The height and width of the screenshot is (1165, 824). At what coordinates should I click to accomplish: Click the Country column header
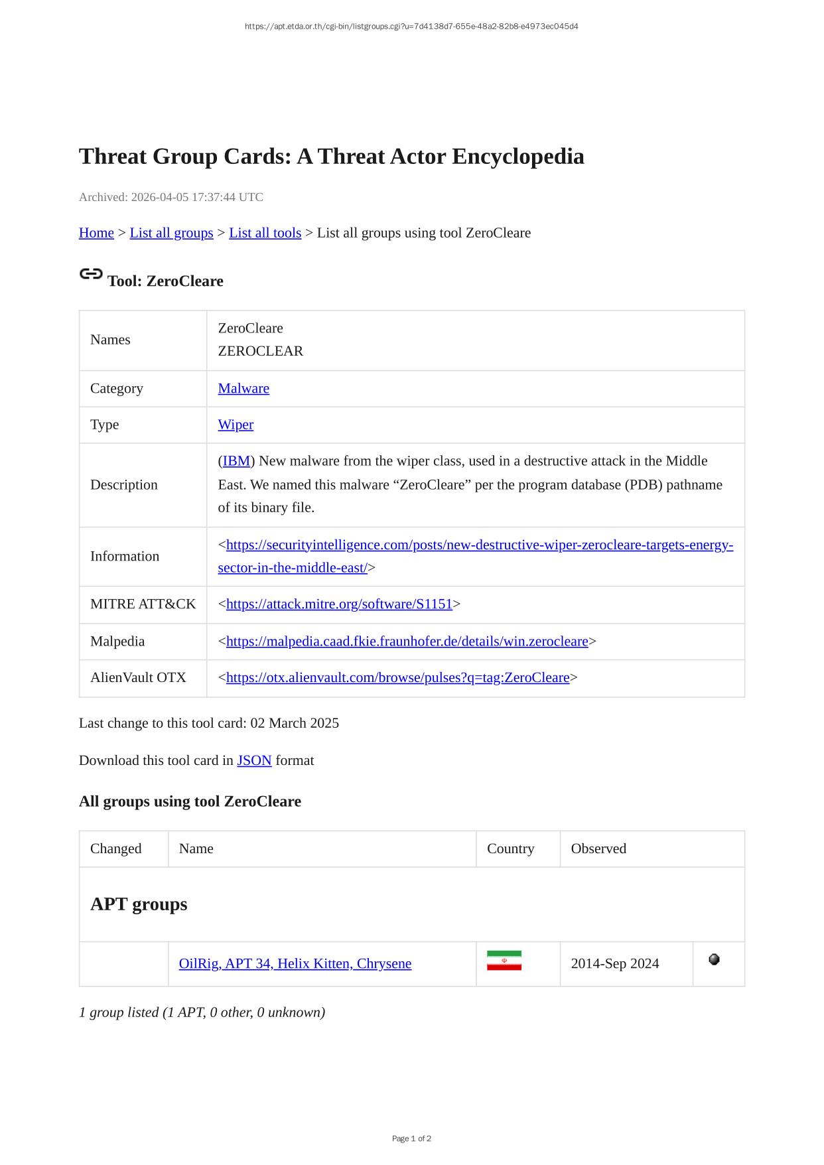pyautogui.click(x=510, y=849)
